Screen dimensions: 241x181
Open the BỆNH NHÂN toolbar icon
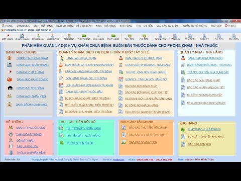click(x=38, y=37)
